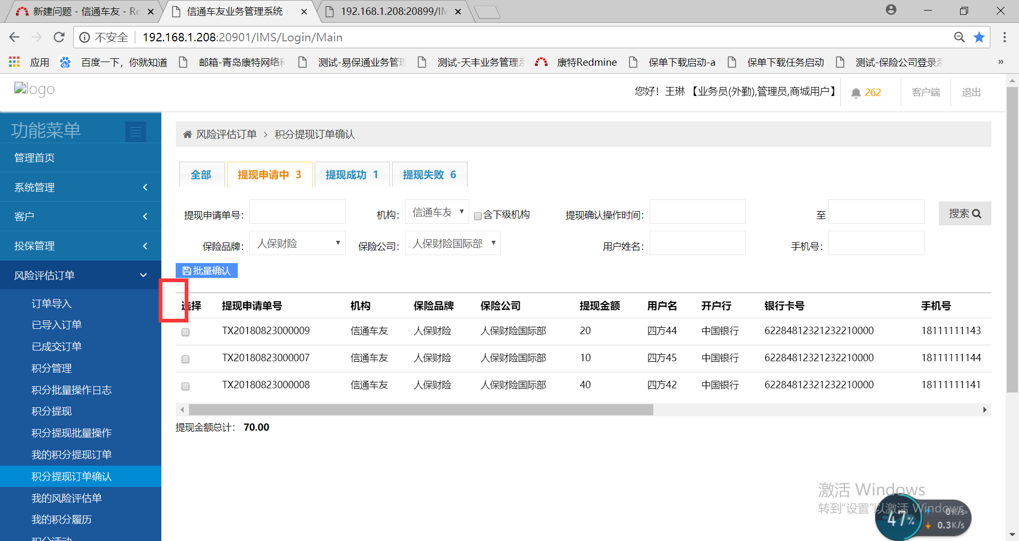Toggle the sidebar menu hamburger icon
This screenshot has height=541, width=1019.
[135, 131]
